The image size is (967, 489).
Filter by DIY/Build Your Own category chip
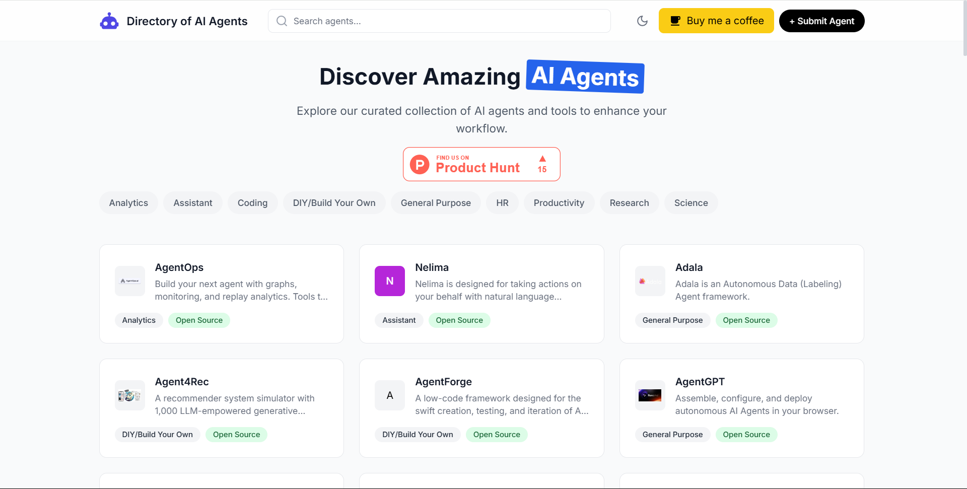click(x=334, y=203)
